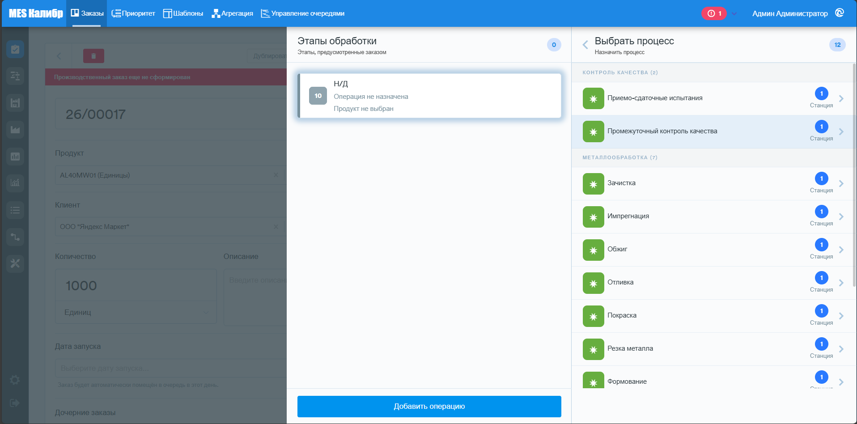Image resolution: width=857 pixels, height=424 pixels.
Task: Select the Импрегнация process
Action: [714, 217]
